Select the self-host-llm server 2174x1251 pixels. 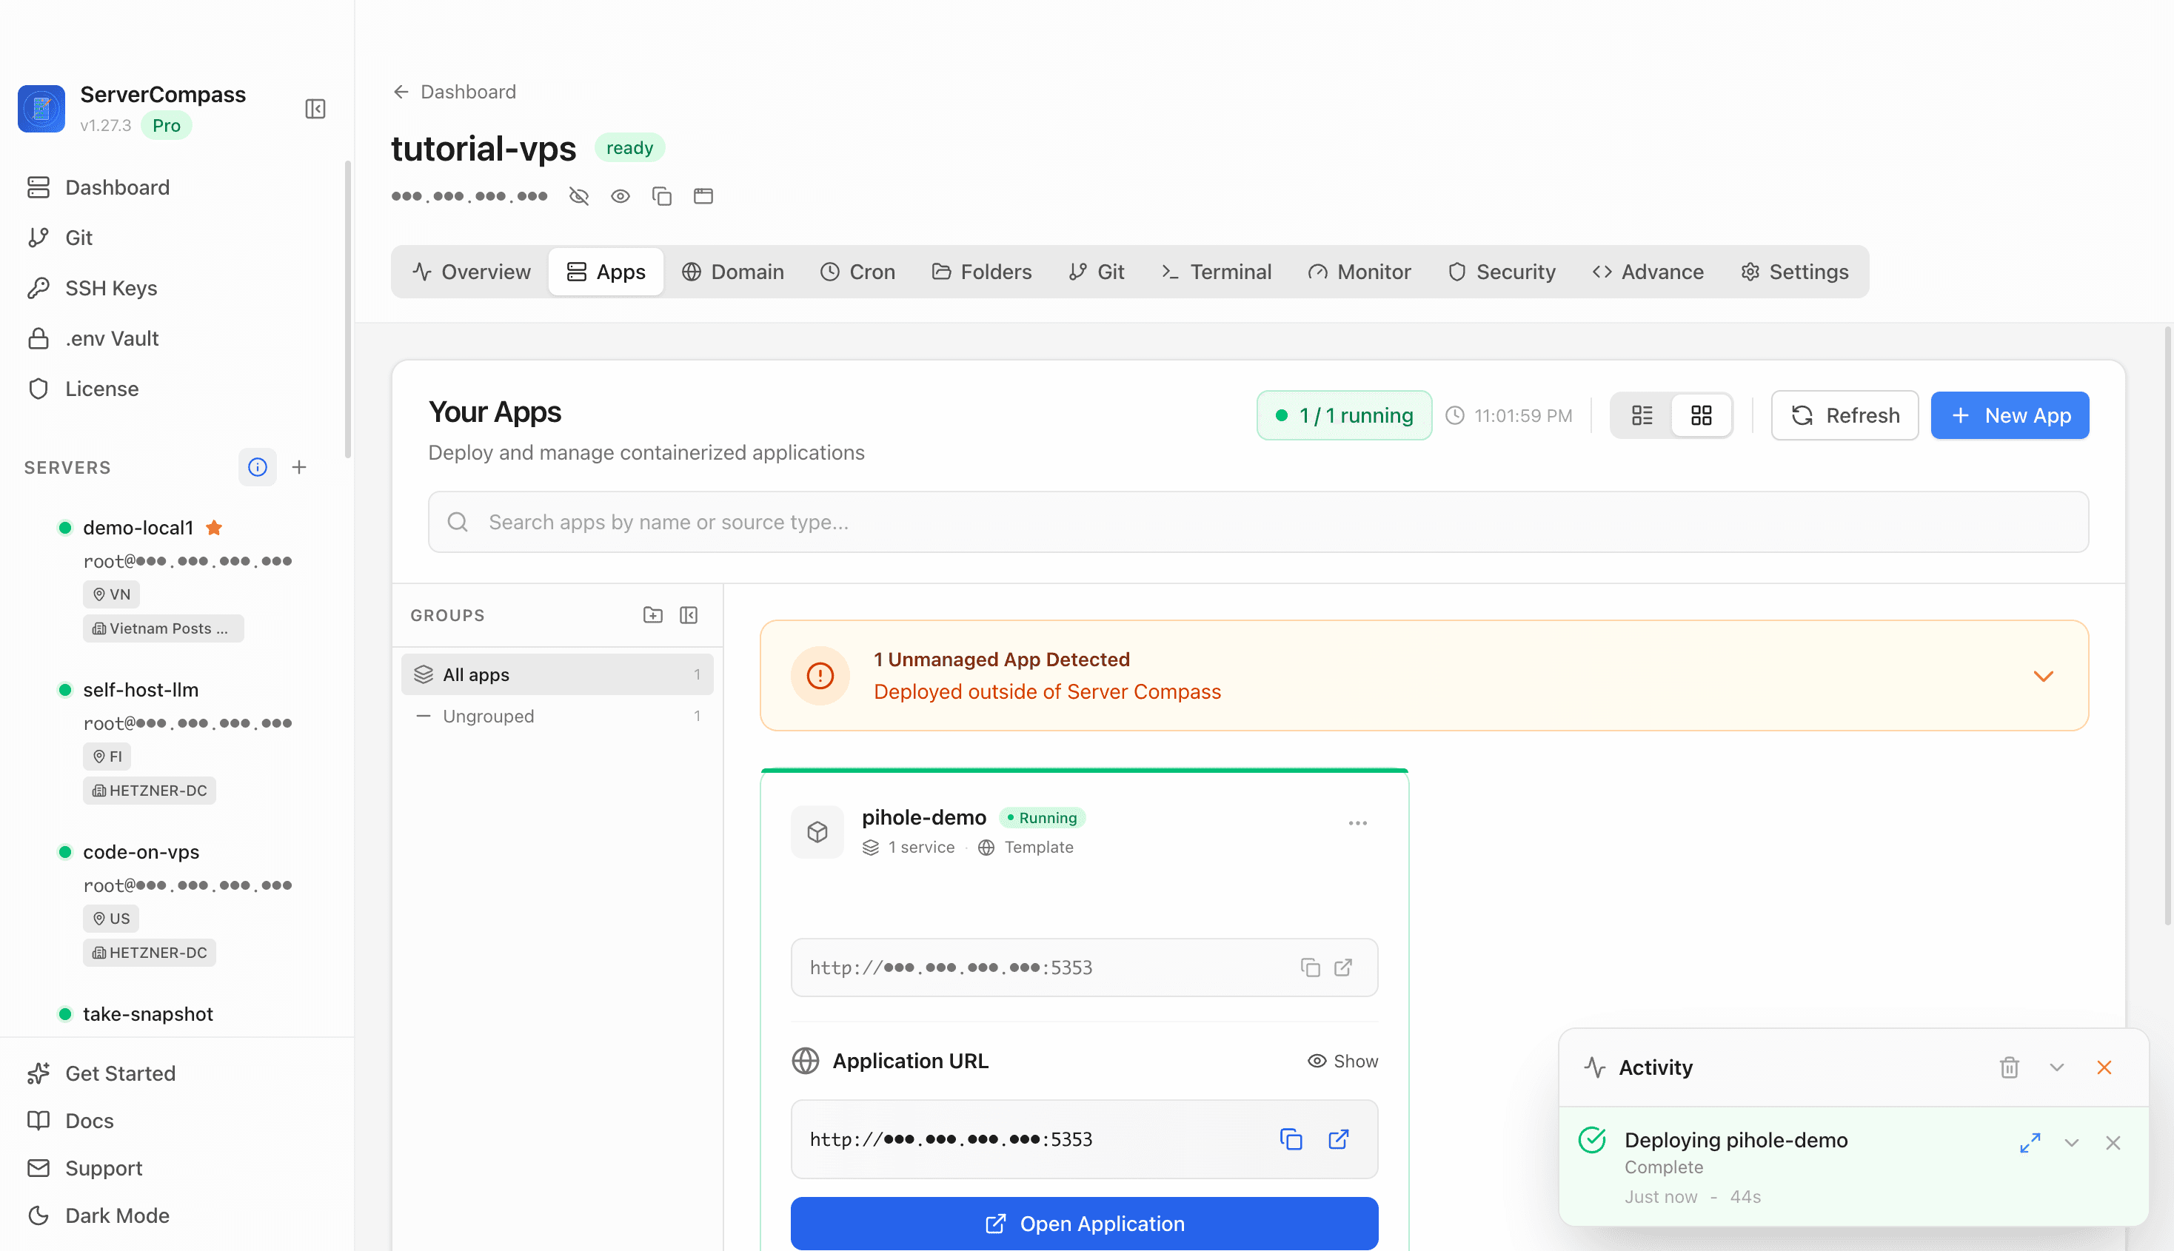tap(141, 690)
